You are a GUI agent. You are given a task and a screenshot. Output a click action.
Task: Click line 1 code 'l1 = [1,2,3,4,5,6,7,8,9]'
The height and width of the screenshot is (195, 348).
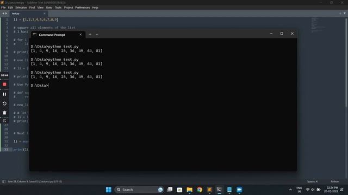tap(36, 19)
